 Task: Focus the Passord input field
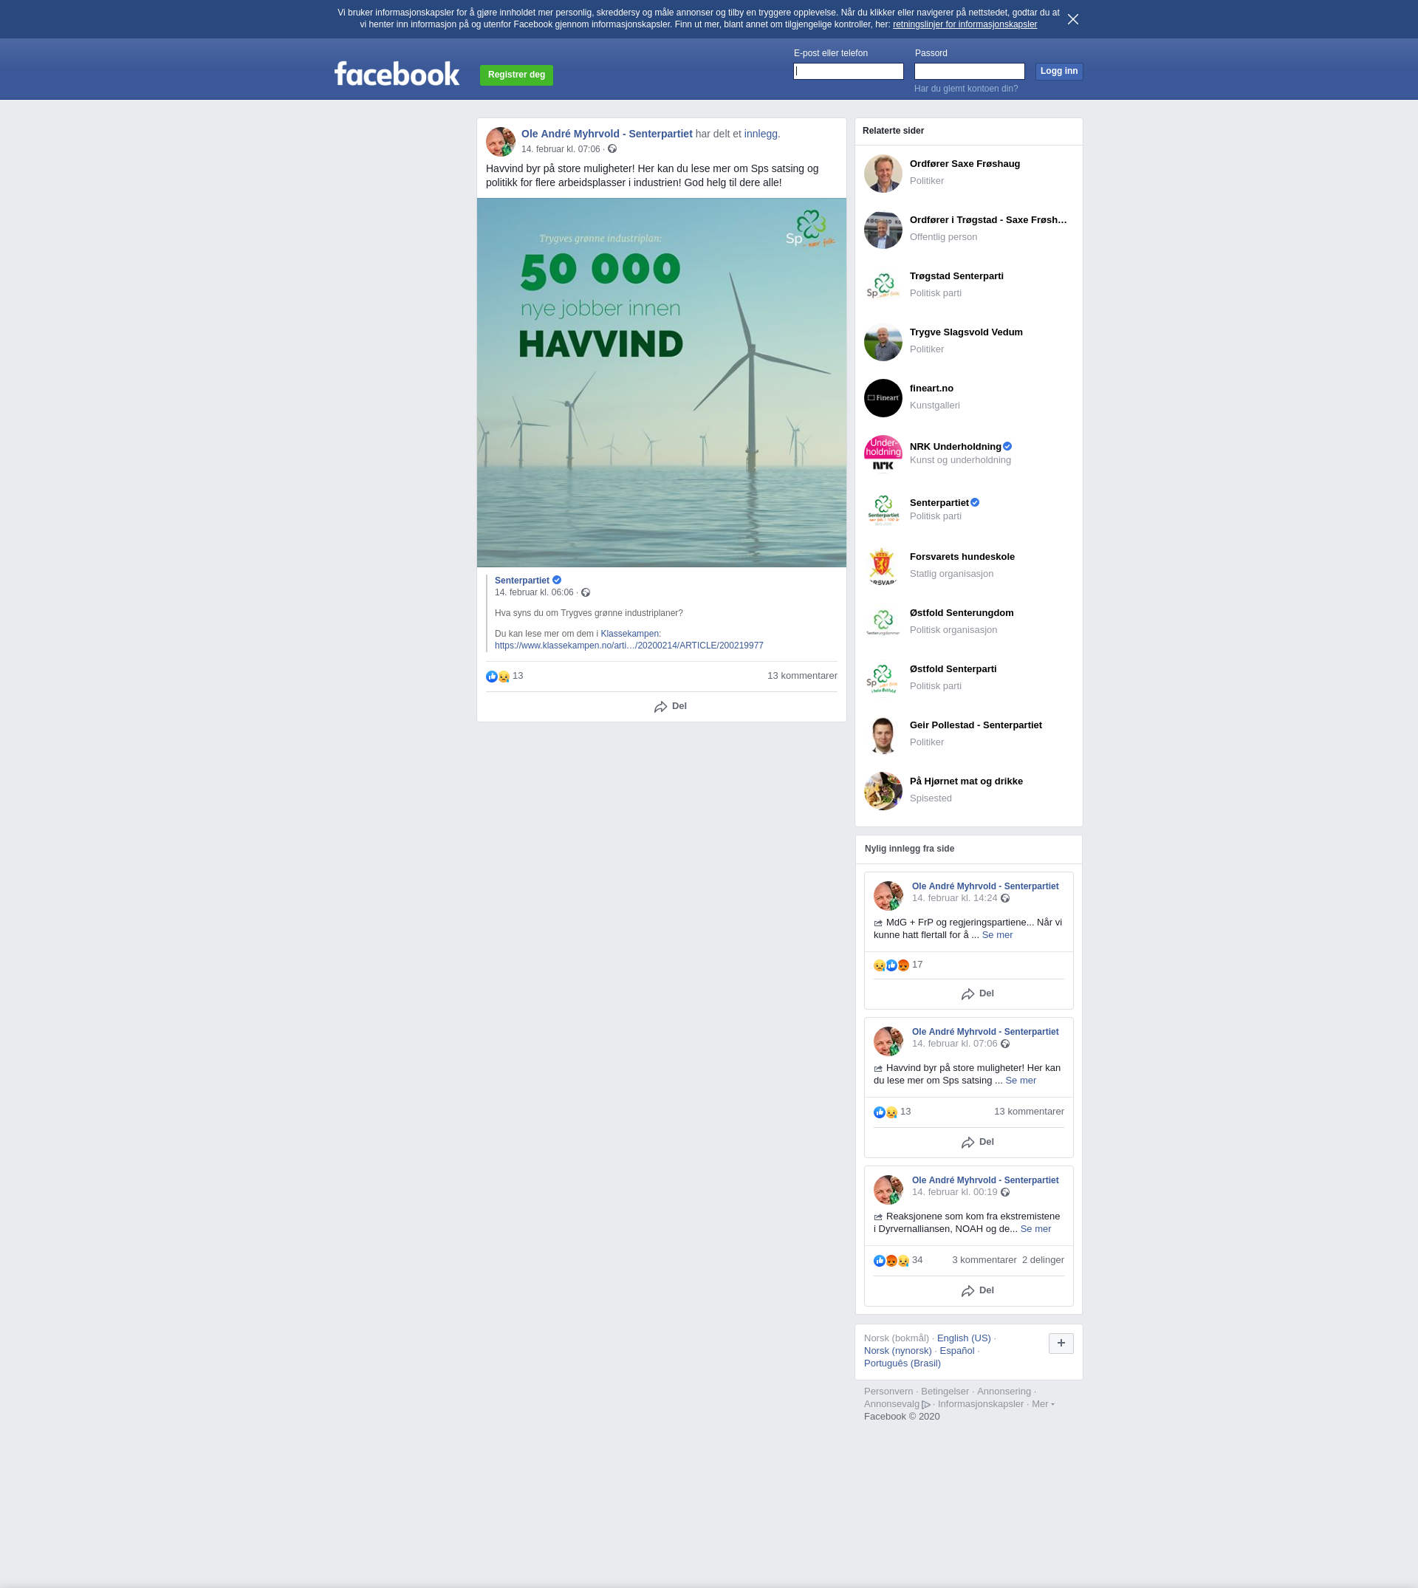968,71
